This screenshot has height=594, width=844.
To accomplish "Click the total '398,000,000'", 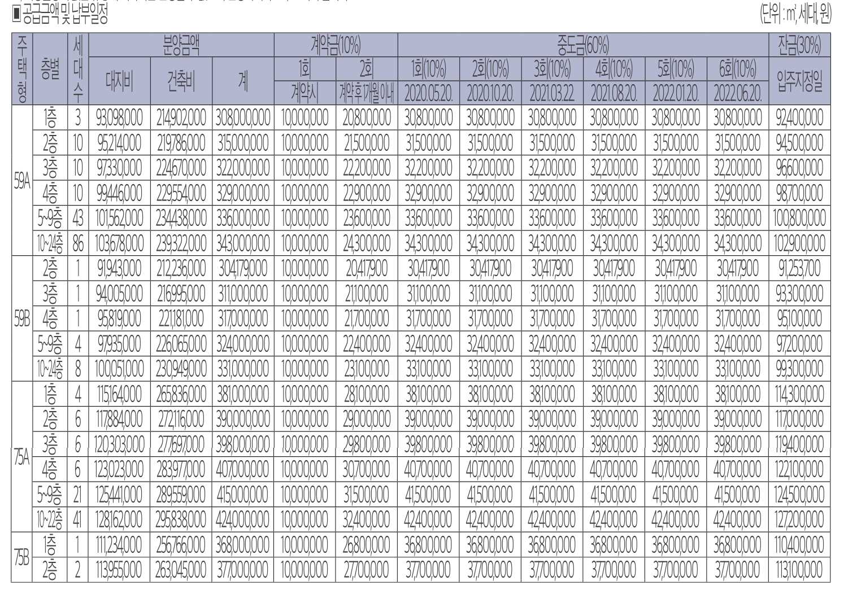I will click(243, 444).
